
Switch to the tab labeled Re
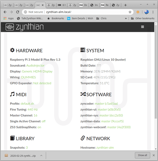(x=105, y=5)
